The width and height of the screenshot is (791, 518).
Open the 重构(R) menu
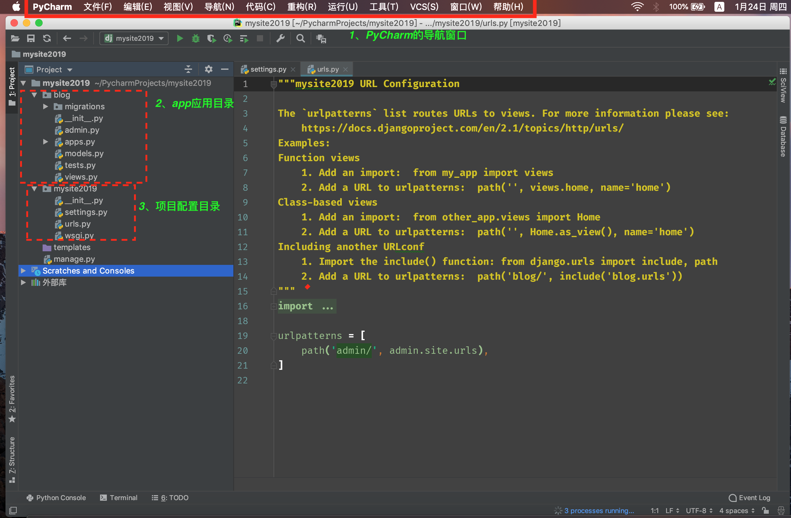click(x=302, y=7)
